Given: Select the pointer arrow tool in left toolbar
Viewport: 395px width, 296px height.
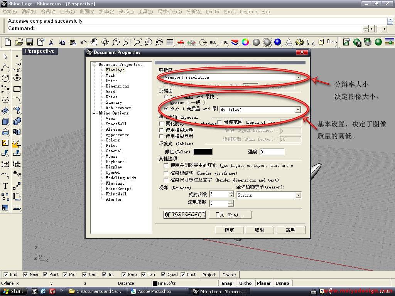Looking at the screenshot, I should click(x=5, y=56).
